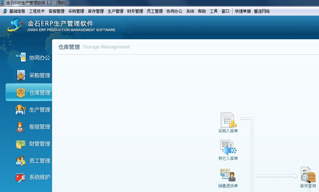
Task: Open the 财务管理 menu
Action: tap(135, 11)
